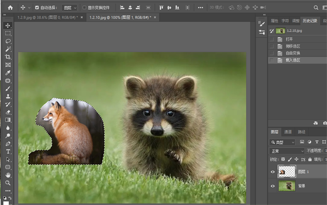The width and height of the screenshot is (327, 205).
Task: Click align horizontal centers icon
Action: (130, 8)
